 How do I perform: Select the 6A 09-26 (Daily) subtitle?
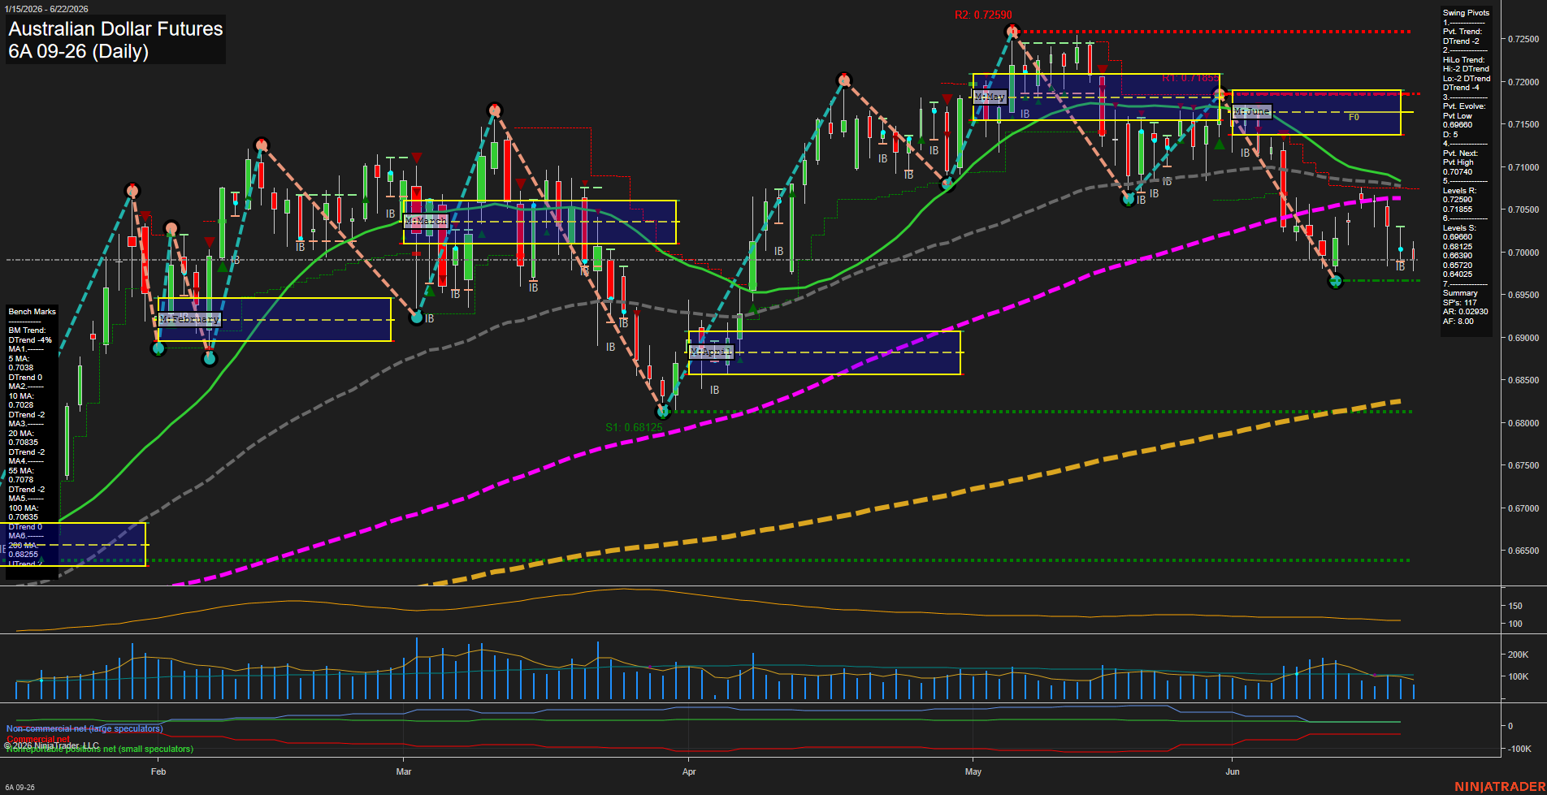coord(79,52)
